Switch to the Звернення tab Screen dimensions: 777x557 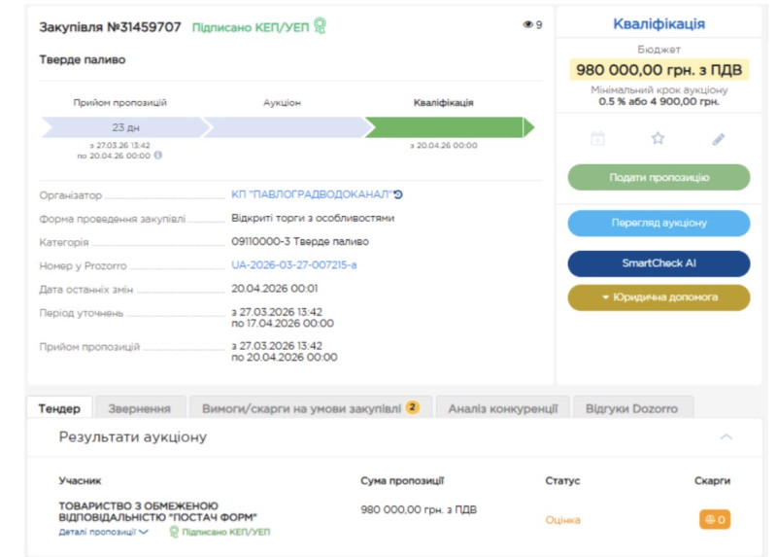tap(140, 408)
